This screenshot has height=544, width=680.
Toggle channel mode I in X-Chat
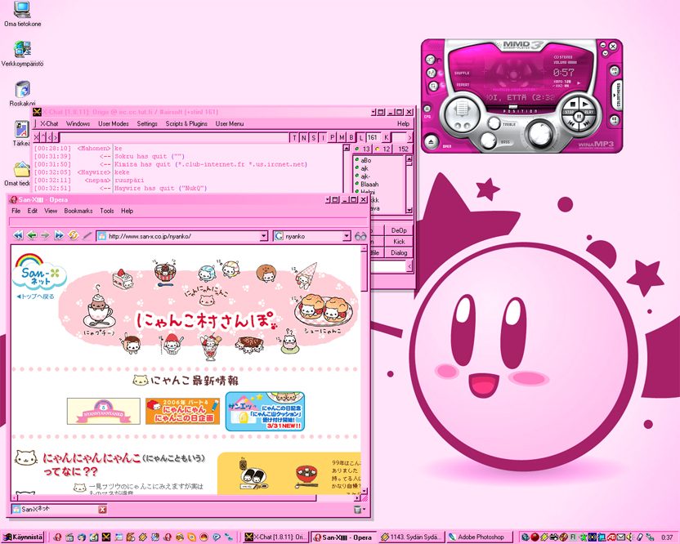pyautogui.click(x=323, y=137)
